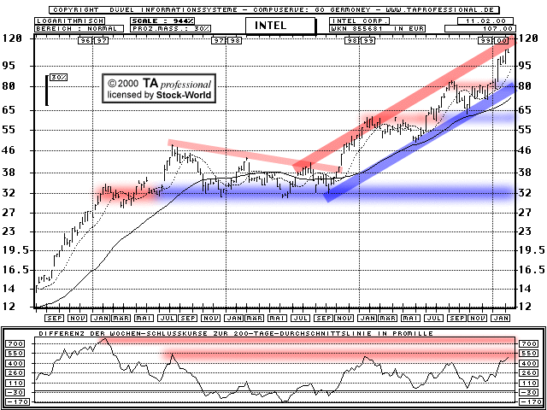The image size is (547, 410).
Task: Click the 96 year marker
Action: pyautogui.click(x=85, y=41)
